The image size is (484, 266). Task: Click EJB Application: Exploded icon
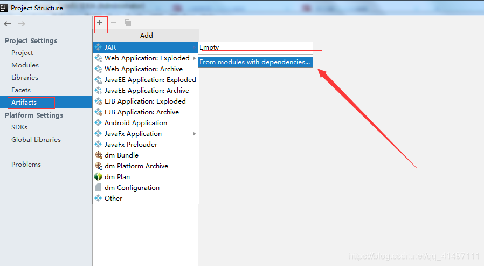(x=98, y=101)
